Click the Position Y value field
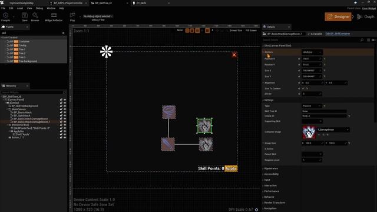This screenshot has height=212, width=377. point(312,65)
